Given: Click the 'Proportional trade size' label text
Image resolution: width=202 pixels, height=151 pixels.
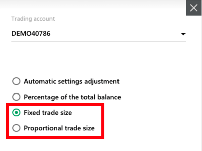Looking at the screenshot, I should coord(59,128).
